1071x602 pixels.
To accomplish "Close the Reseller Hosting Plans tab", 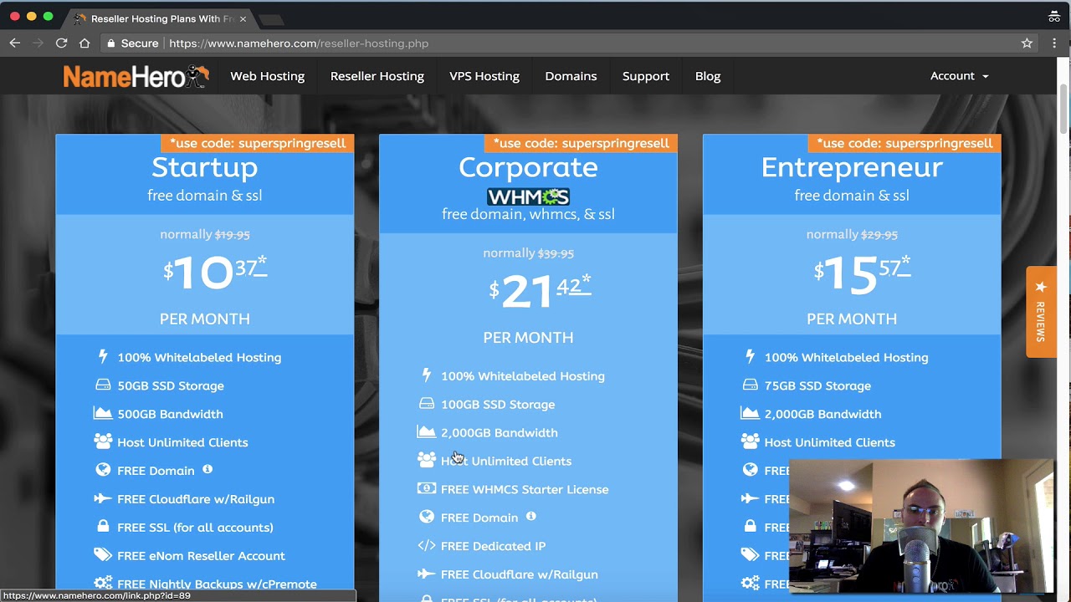I will coord(243,18).
